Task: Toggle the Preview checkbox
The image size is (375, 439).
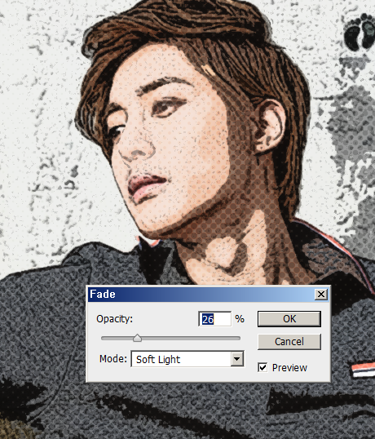Action: (262, 367)
